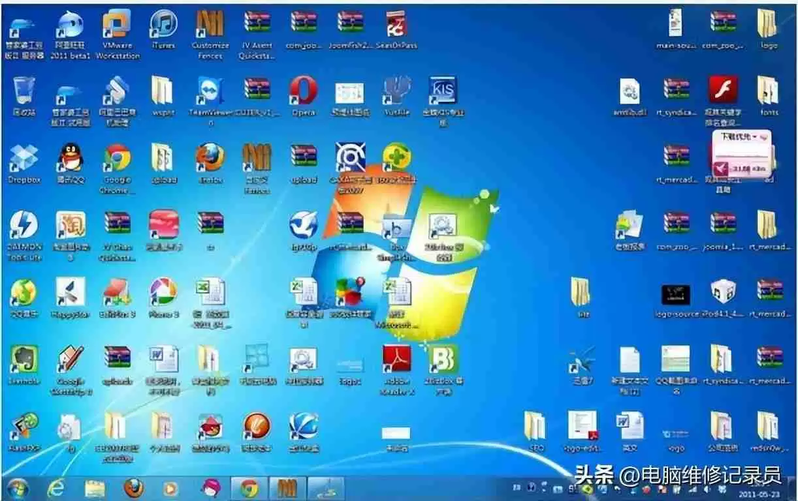Open the VMware Workstation desktop shortcut
The height and width of the screenshot is (501, 798).
coord(118,26)
